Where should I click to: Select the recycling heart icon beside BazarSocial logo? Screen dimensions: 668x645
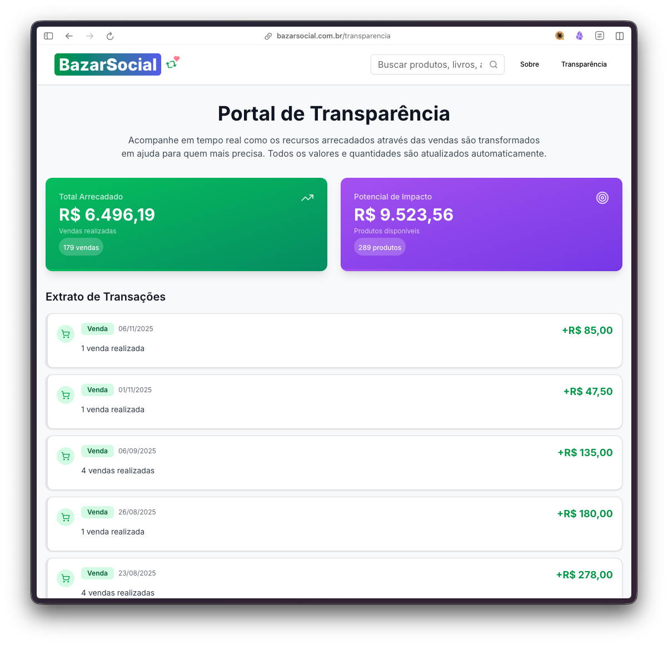(172, 63)
